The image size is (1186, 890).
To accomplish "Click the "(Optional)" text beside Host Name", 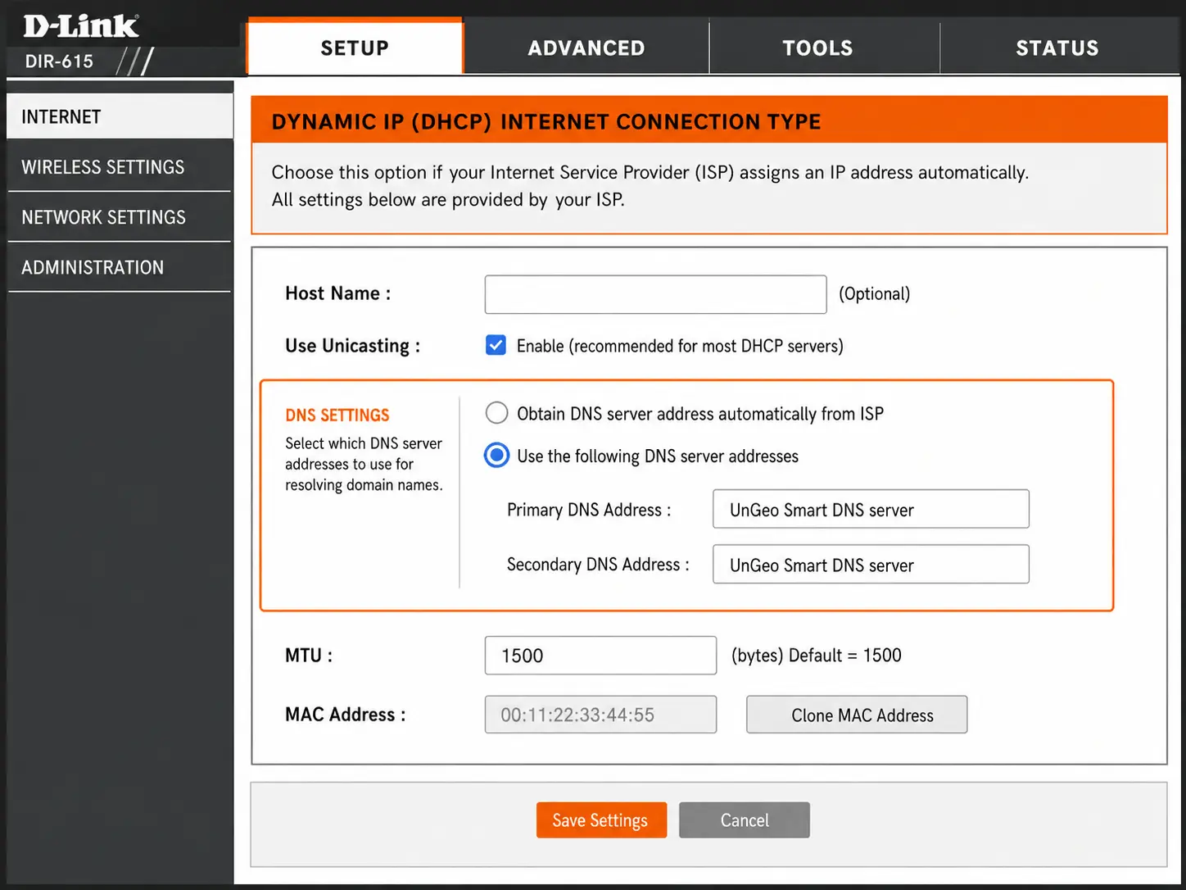I will point(874,293).
